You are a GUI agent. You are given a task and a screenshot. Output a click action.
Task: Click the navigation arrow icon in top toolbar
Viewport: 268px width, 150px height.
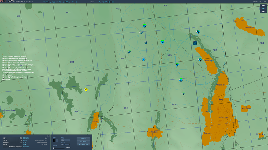click(44, 2)
